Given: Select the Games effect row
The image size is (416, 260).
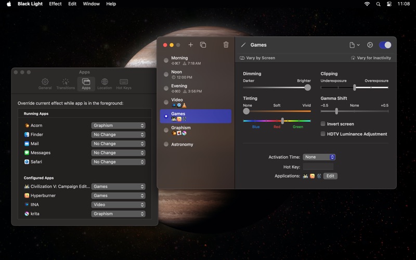Looking at the screenshot, I should [x=196, y=116].
